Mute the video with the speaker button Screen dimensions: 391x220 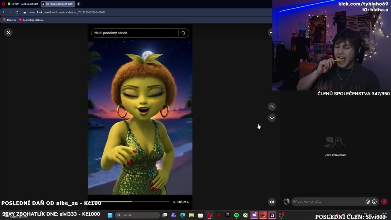point(272,202)
